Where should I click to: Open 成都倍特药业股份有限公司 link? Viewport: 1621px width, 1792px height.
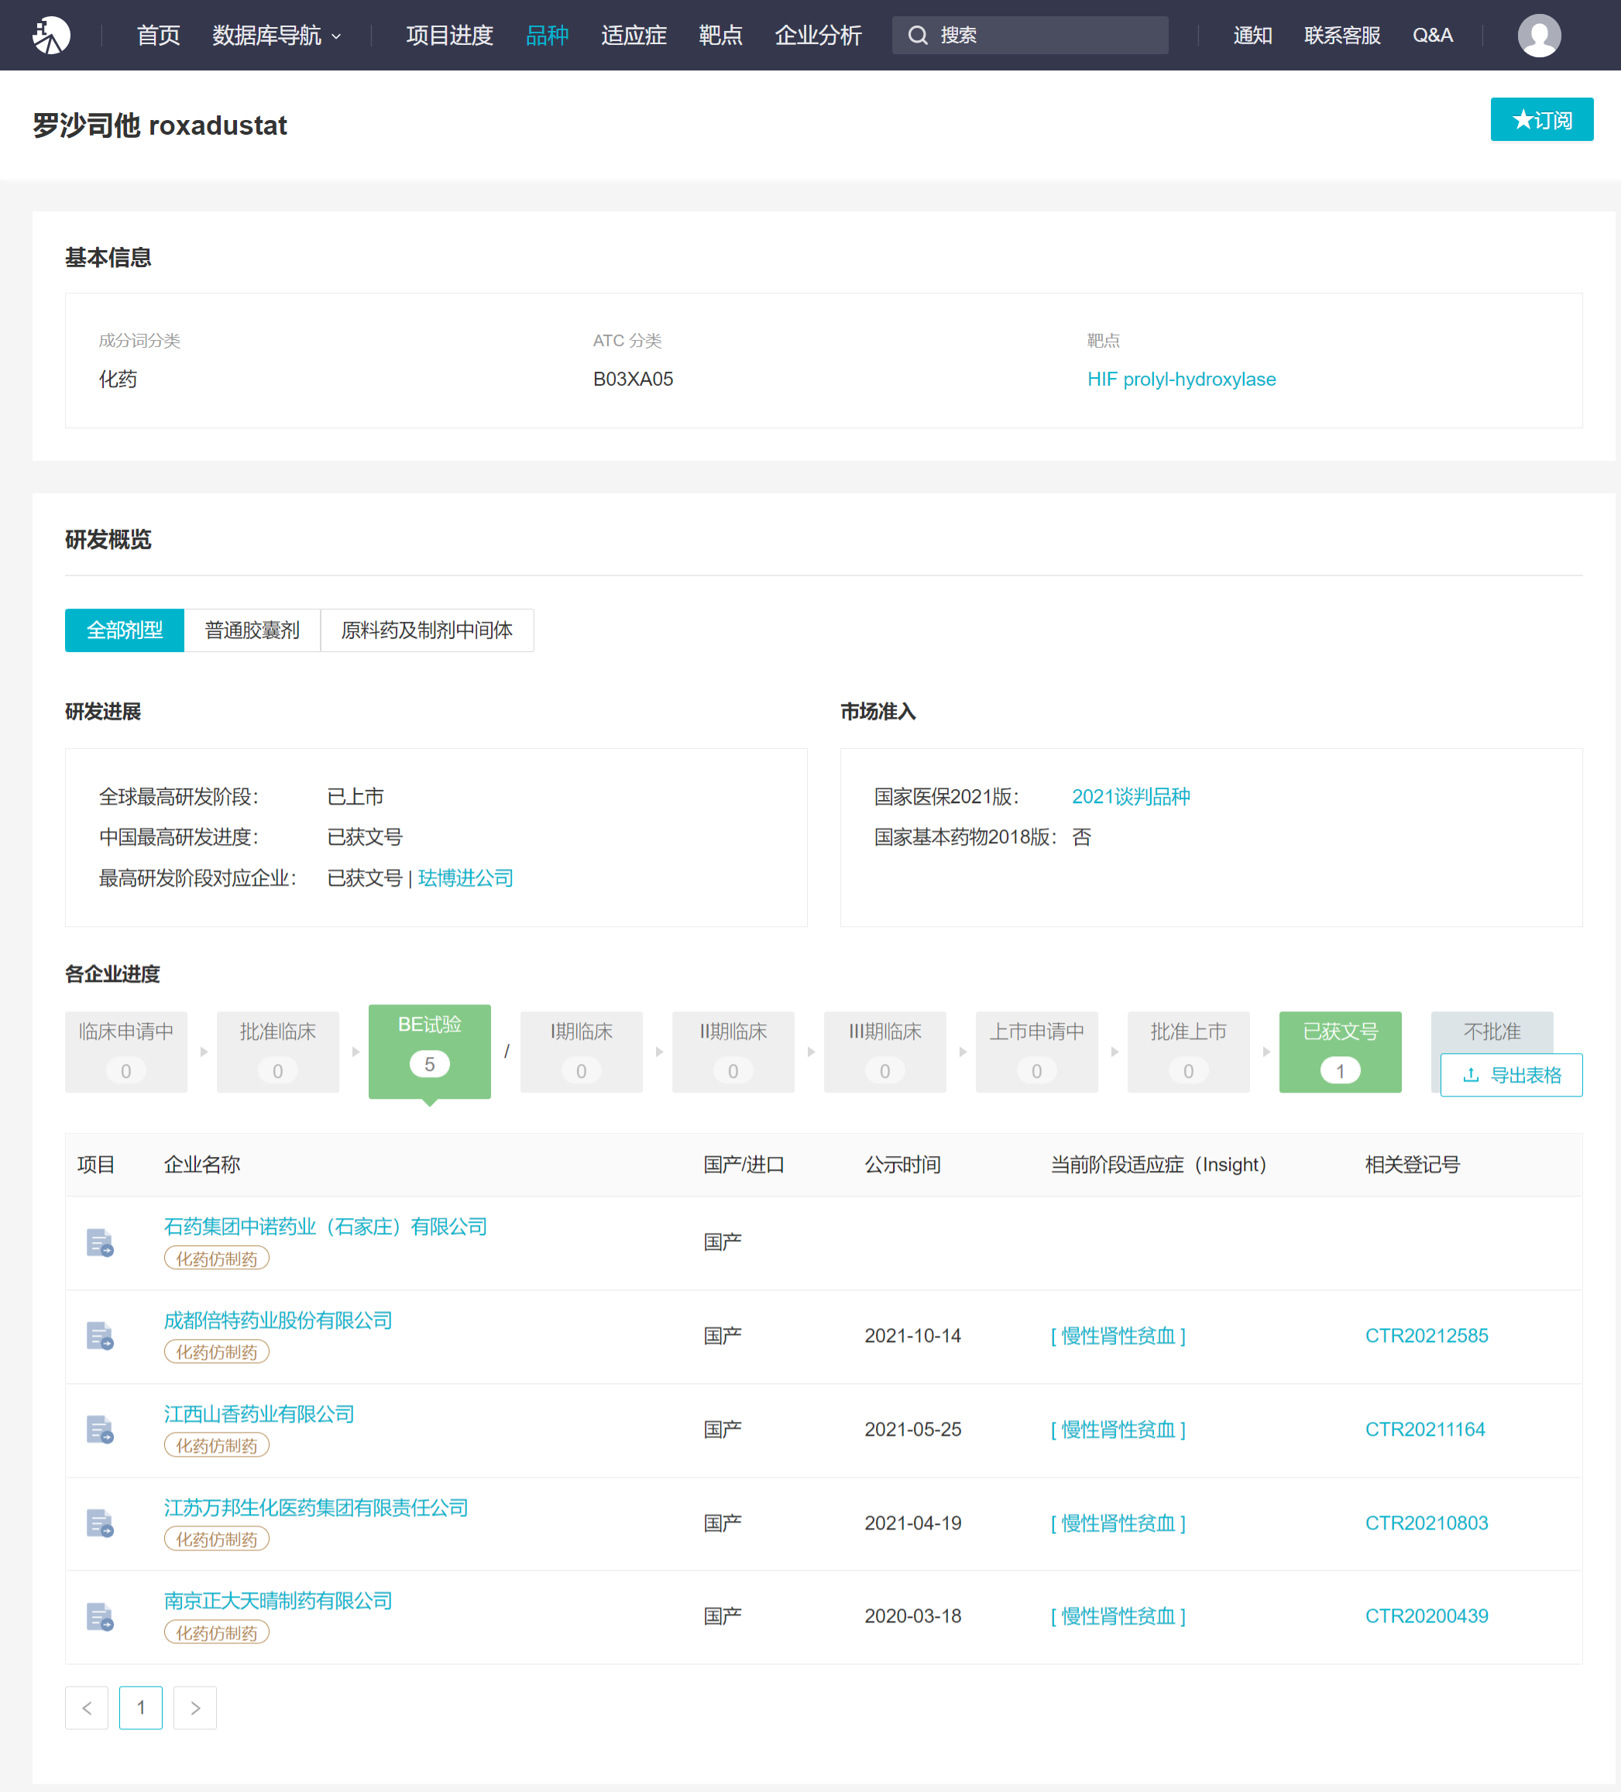[x=277, y=1320]
